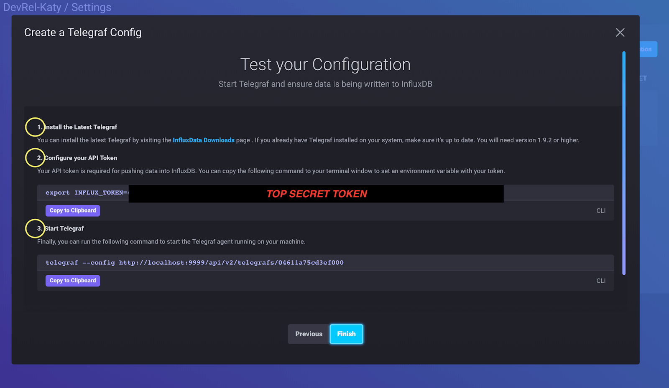Click the CLI label under the telegraf start command
Image resolution: width=669 pixels, height=388 pixels.
click(601, 280)
